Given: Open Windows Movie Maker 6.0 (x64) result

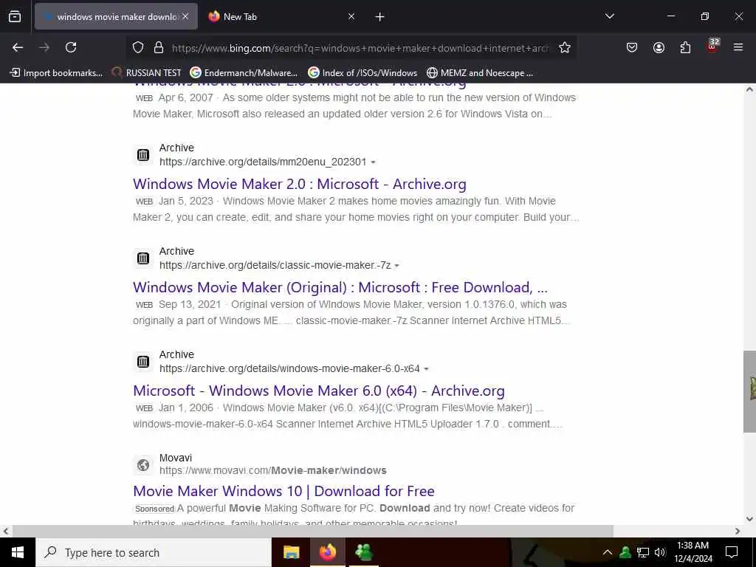Looking at the screenshot, I should pos(319,391).
